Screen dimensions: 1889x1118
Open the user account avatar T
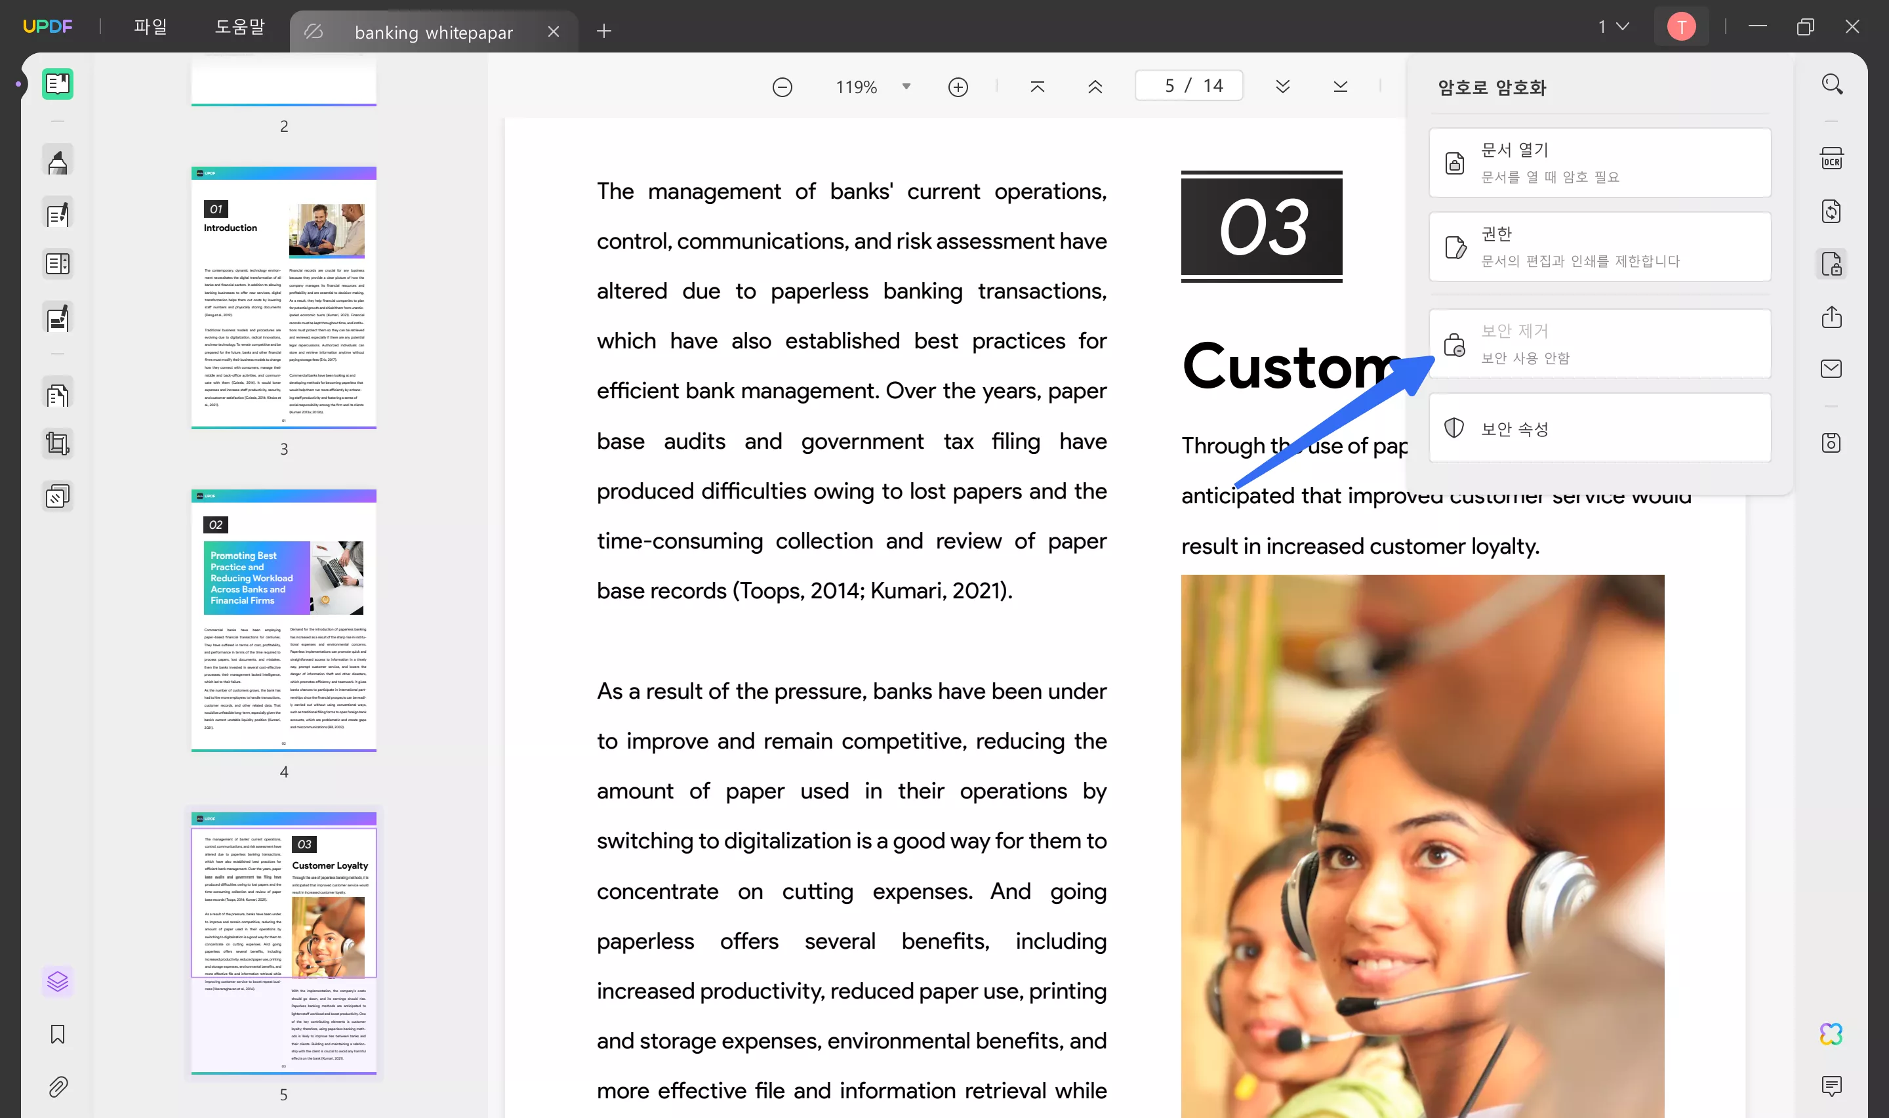pyautogui.click(x=1681, y=26)
